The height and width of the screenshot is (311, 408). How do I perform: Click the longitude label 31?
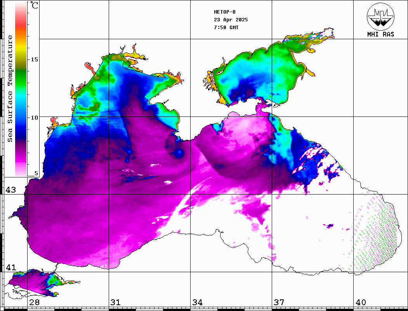[x=116, y=302]
